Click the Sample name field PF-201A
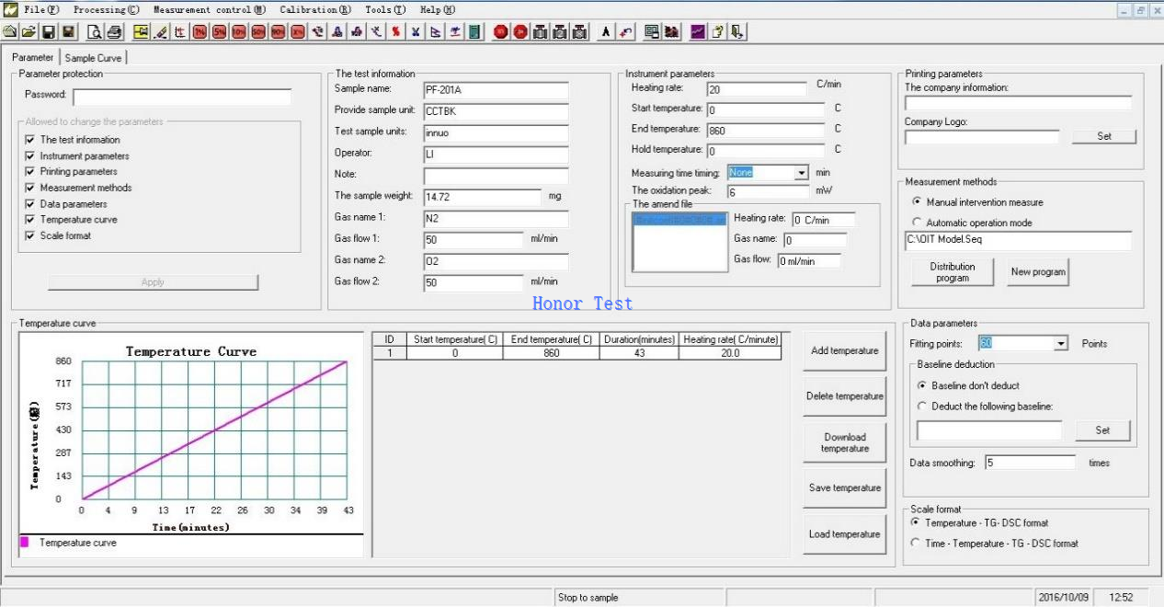Image resolution: width=1164 pixels, height=607 pixels. tap(496, 90)
